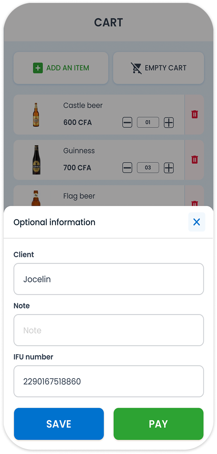Tap the green PAY button
The image size is (217, 454).
click(x=158, y=424)
